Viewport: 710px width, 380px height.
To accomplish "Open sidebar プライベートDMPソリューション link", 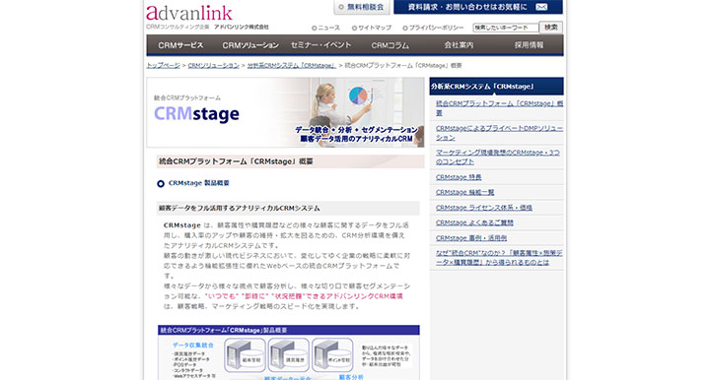I will pyautogui.click(x=499, y=132).
